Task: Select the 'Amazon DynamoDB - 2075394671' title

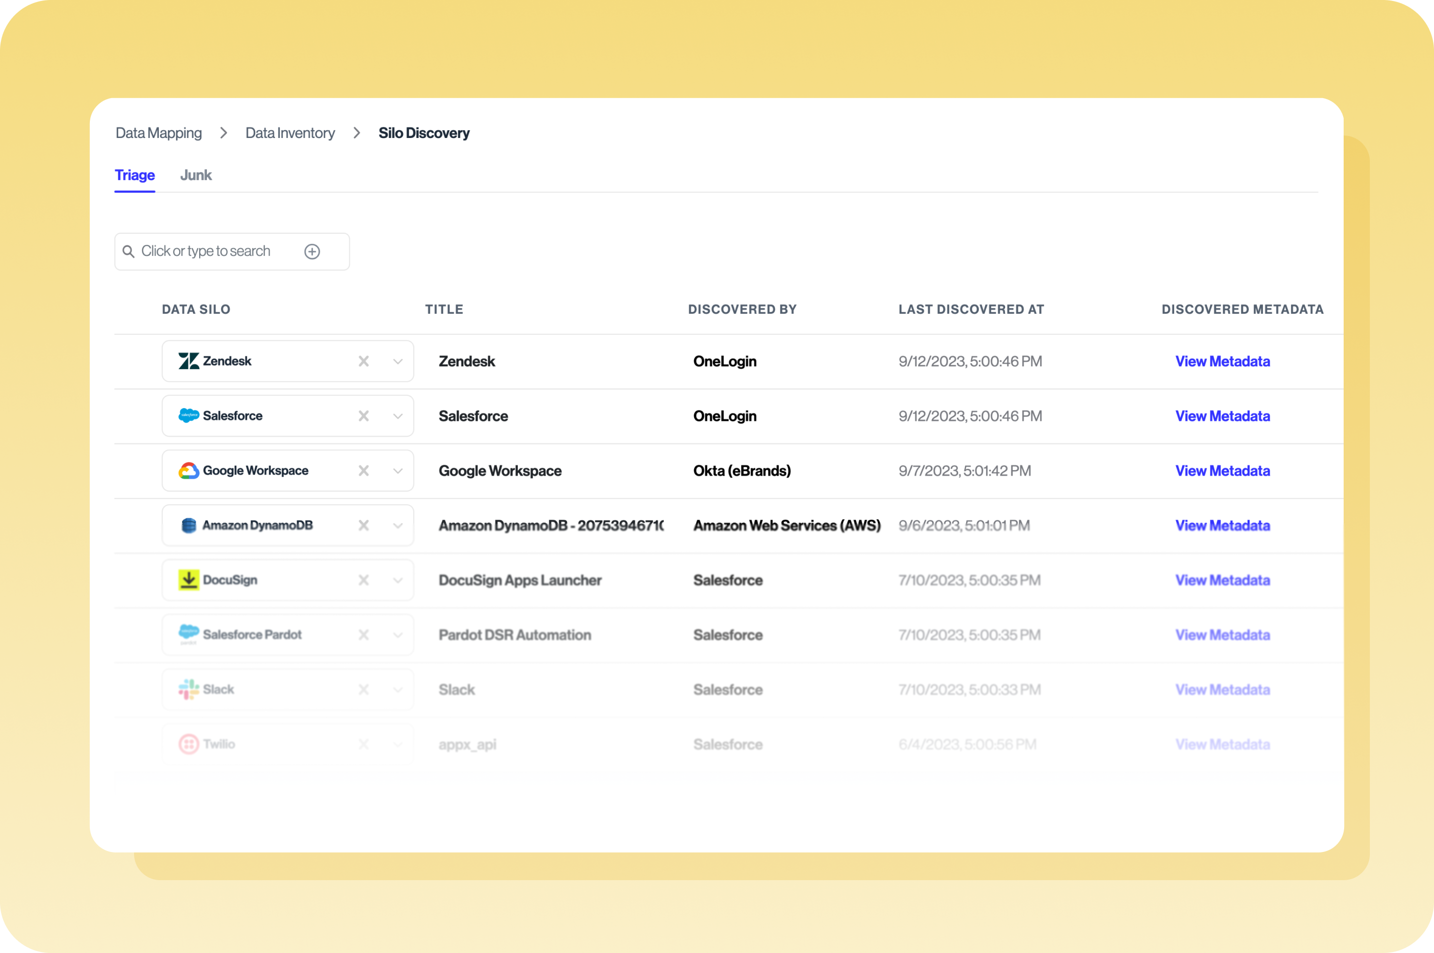Action: tap(551, 525)
